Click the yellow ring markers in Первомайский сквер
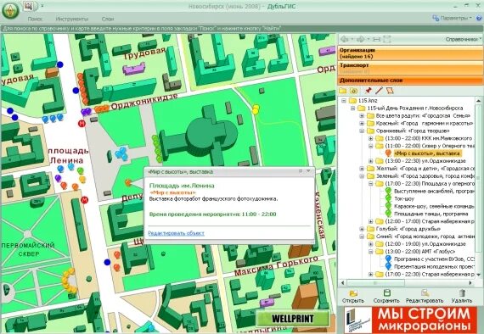The height and width of the screenshot is (334, 484). click(69, 281)
